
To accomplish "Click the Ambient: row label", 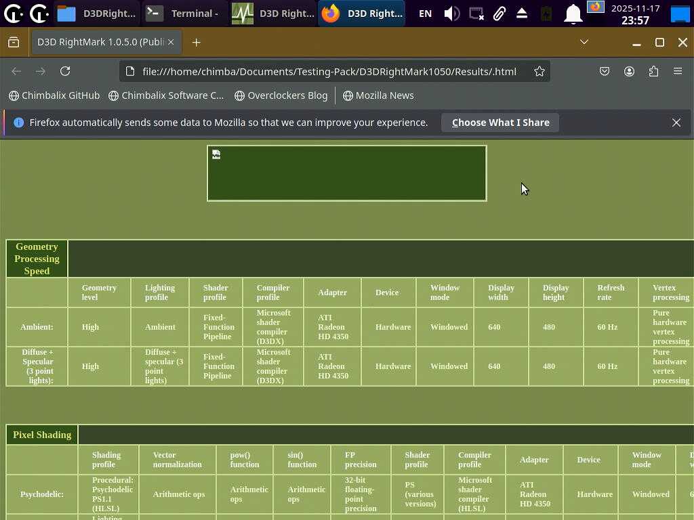I will [x=37, y=327].
